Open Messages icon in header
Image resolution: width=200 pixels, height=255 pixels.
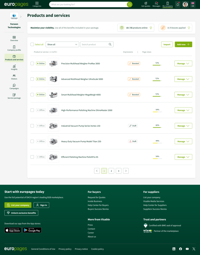pyautogui.click(x=156, y=4)
